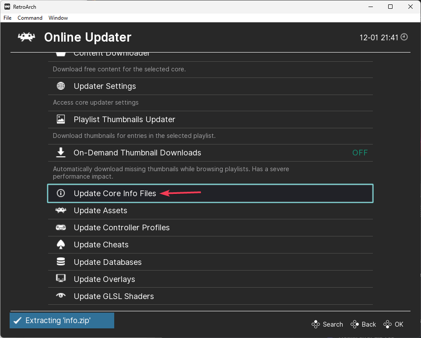Click the Online Updater heading
The width and height of the screenshot is (421, 338).
88,37
